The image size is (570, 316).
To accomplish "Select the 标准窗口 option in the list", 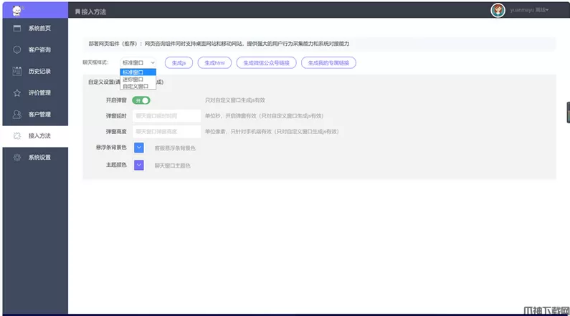I will (133, 72).
